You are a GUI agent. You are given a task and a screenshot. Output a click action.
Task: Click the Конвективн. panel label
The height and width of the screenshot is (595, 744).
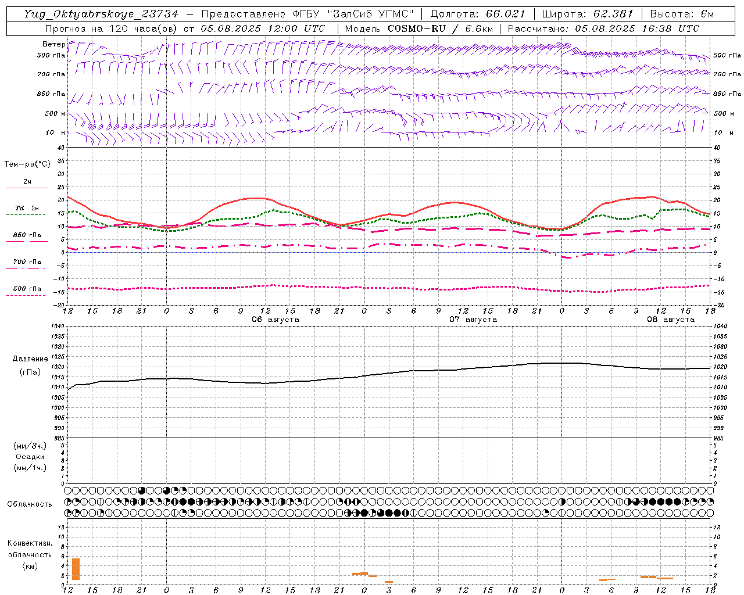[x=30, y=543]
